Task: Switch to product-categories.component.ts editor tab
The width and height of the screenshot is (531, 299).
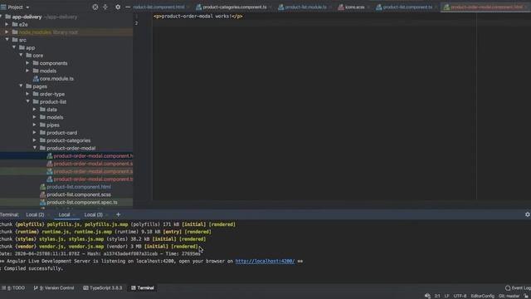Action: pos(234,7)
